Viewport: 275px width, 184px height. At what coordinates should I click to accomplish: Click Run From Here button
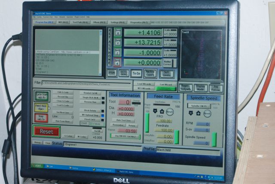[63, 121]
